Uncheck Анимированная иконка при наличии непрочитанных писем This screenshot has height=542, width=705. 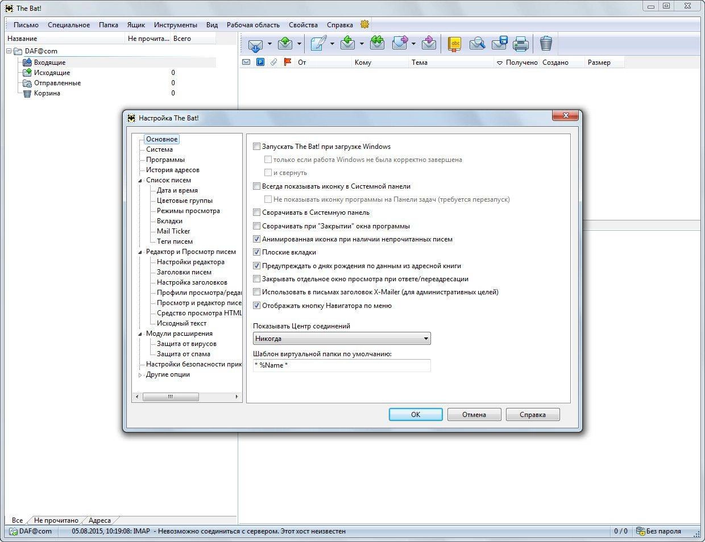point(257,239)
